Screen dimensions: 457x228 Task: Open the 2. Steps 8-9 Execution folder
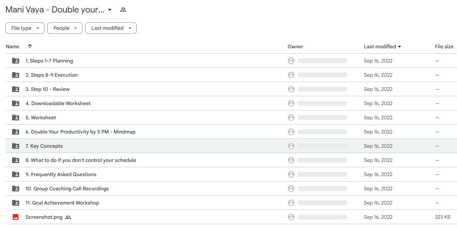pyautogui.click(x=51, y=75)
